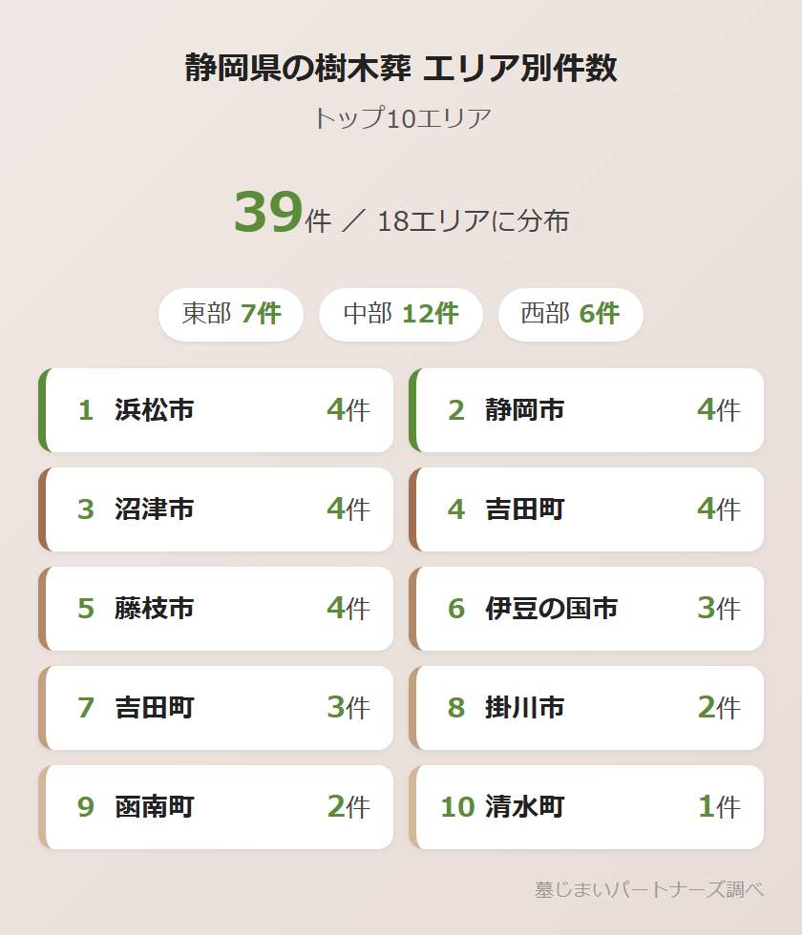The width and height of the screenshot is (802, 935).
Task: Click the rank number 10 label
Action: pos(457,807)
